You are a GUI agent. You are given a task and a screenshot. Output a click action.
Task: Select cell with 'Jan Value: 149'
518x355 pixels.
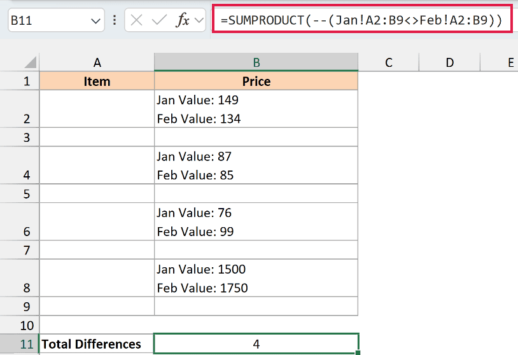[256, 109]
